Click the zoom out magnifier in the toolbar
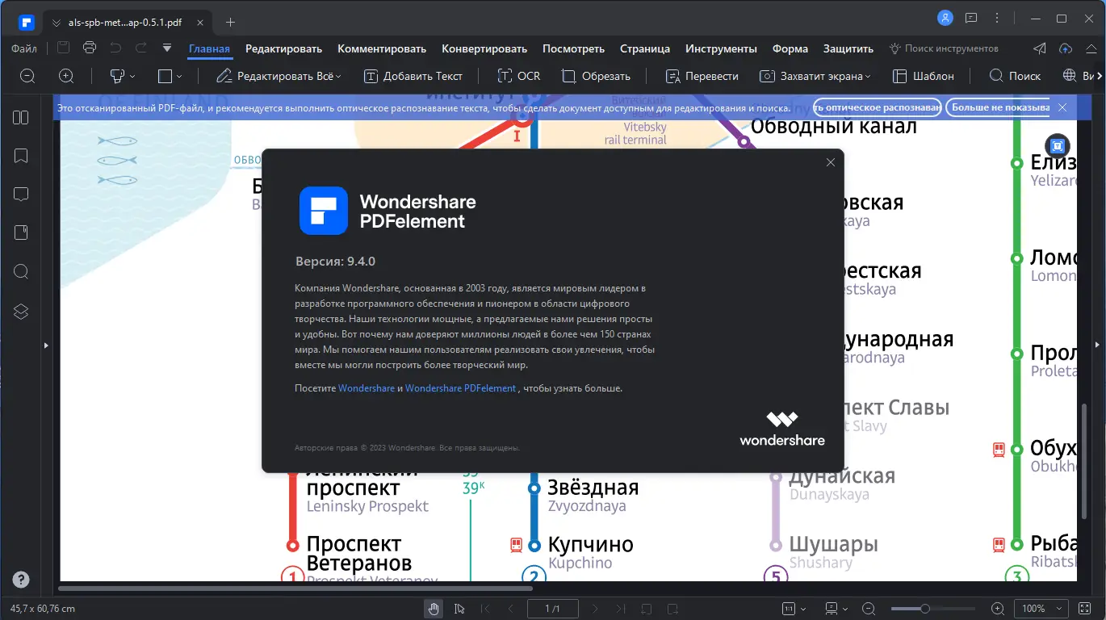The width and height of the screenshot is (1106, 620). (27, 76)
